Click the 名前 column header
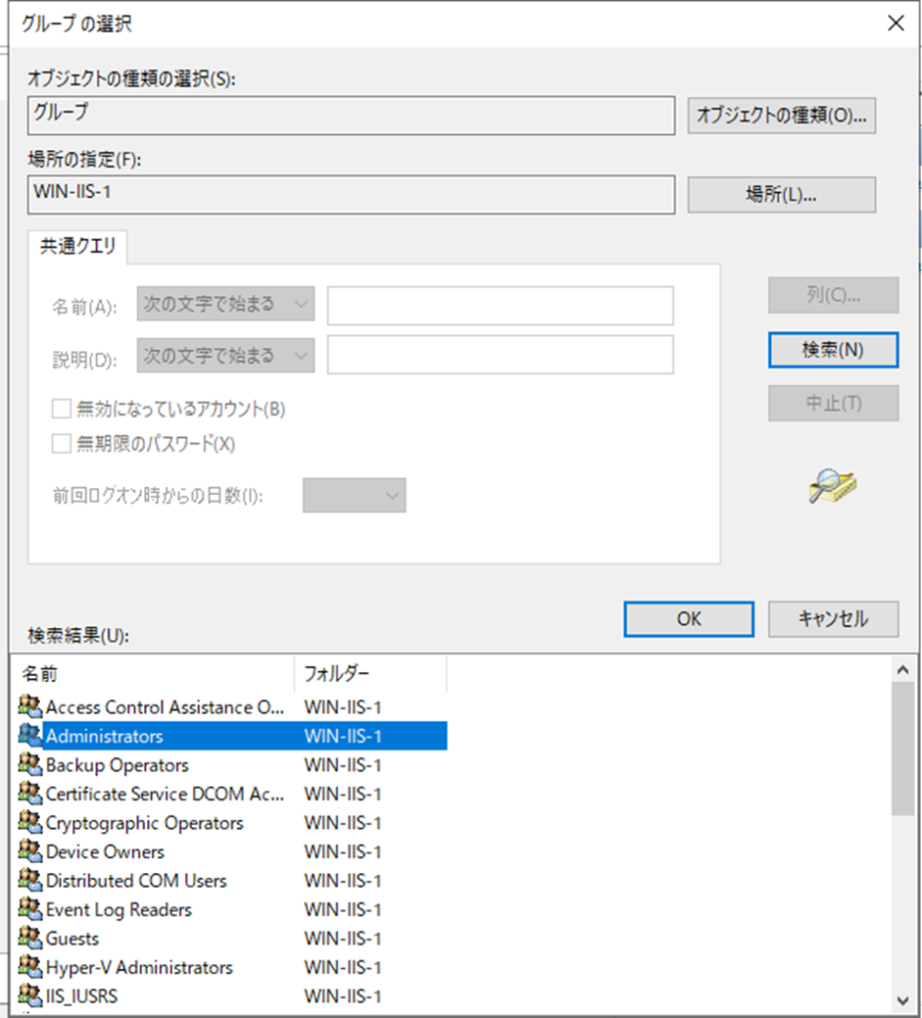The width and height of the screenshot is (922, 1018). (154, 674)
